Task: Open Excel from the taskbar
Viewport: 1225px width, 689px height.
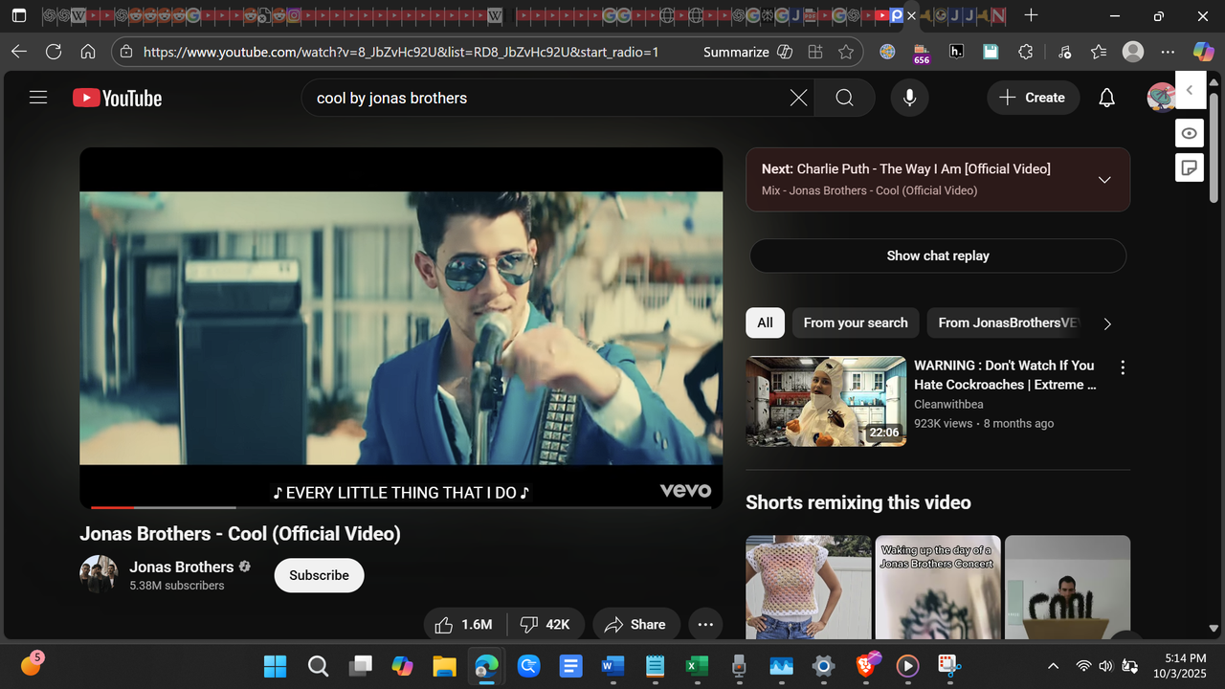Action: tap(697, 665)
